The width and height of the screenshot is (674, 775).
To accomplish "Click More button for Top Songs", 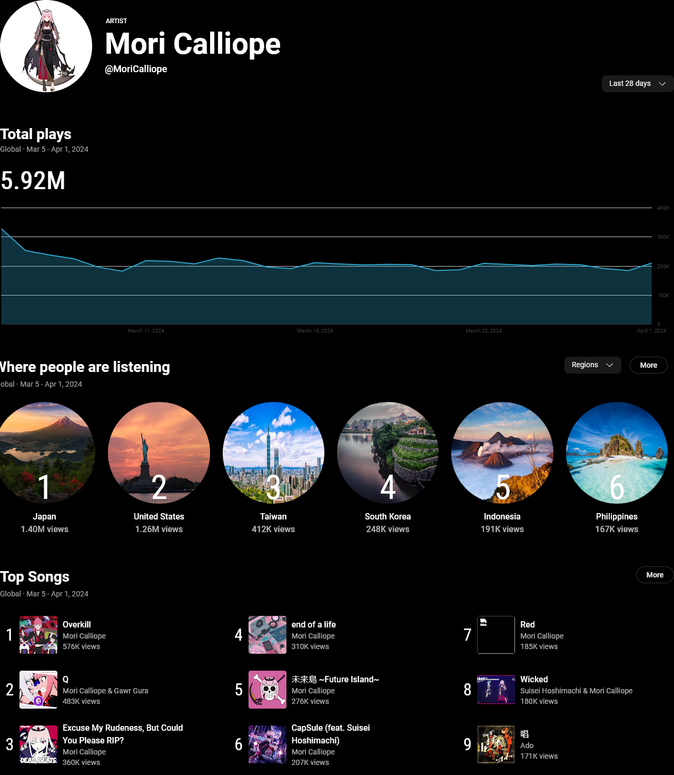I will (655, 575).
